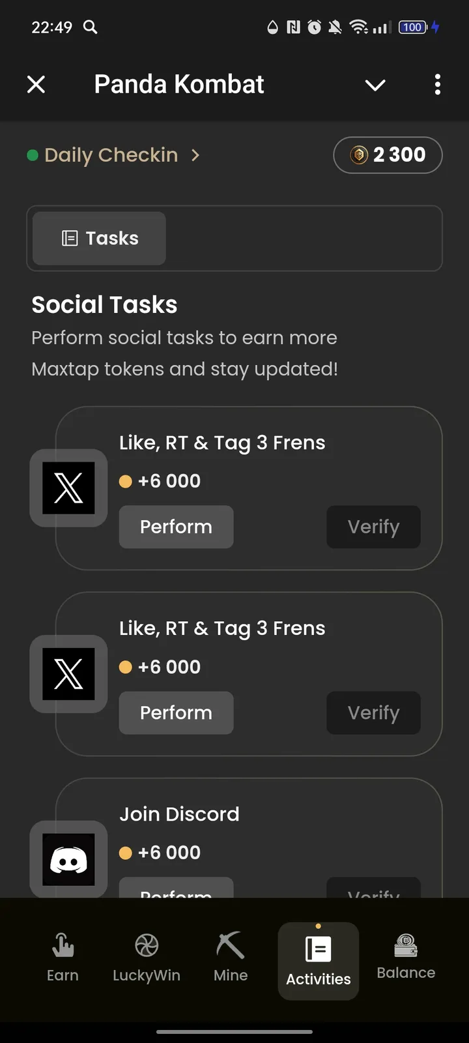This screenshot has height=1043, width=469.
Task: Tap the search icon in the status bar
Action: click(90, 27)
